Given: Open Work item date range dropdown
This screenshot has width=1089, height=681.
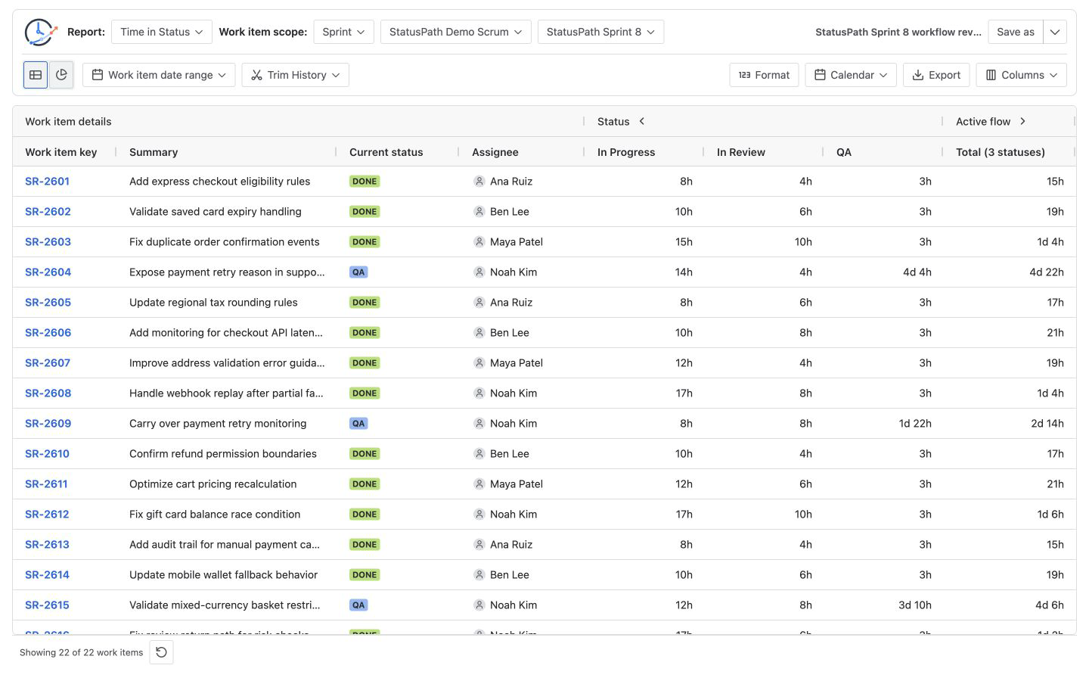Looking at the screenshot, I should (x=159, y=75).
